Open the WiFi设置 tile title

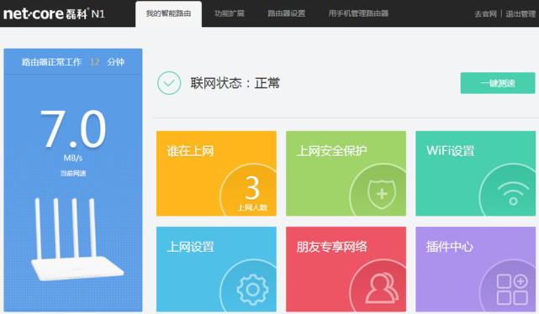click(451, 151)
